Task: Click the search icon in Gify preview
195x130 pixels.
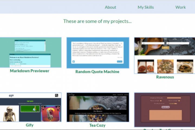Action: [x=56, y=95]
